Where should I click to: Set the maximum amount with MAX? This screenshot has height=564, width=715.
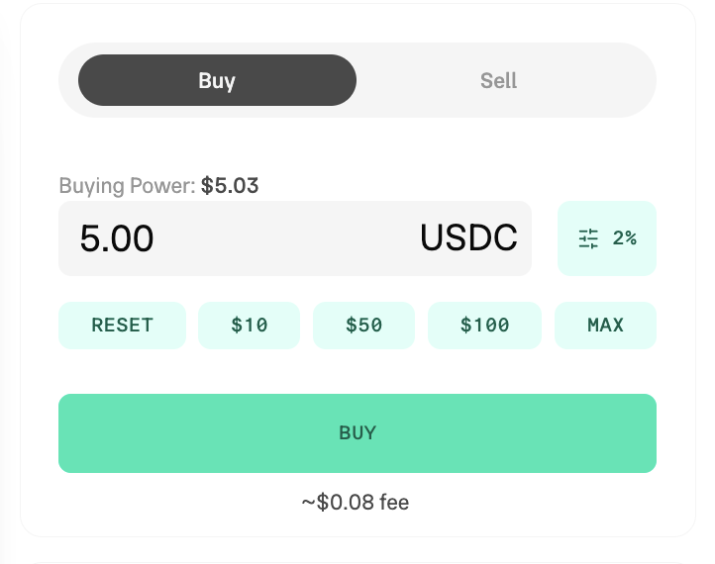(x=605, y=326)
